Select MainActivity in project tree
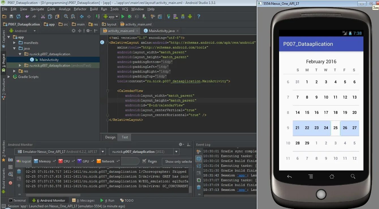The image size is (379, 209). pyautogui.click(x=49, y=60)
